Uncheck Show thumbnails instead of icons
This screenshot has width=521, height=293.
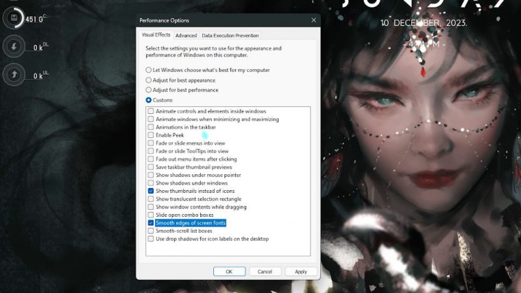click(x=151, y=191)
